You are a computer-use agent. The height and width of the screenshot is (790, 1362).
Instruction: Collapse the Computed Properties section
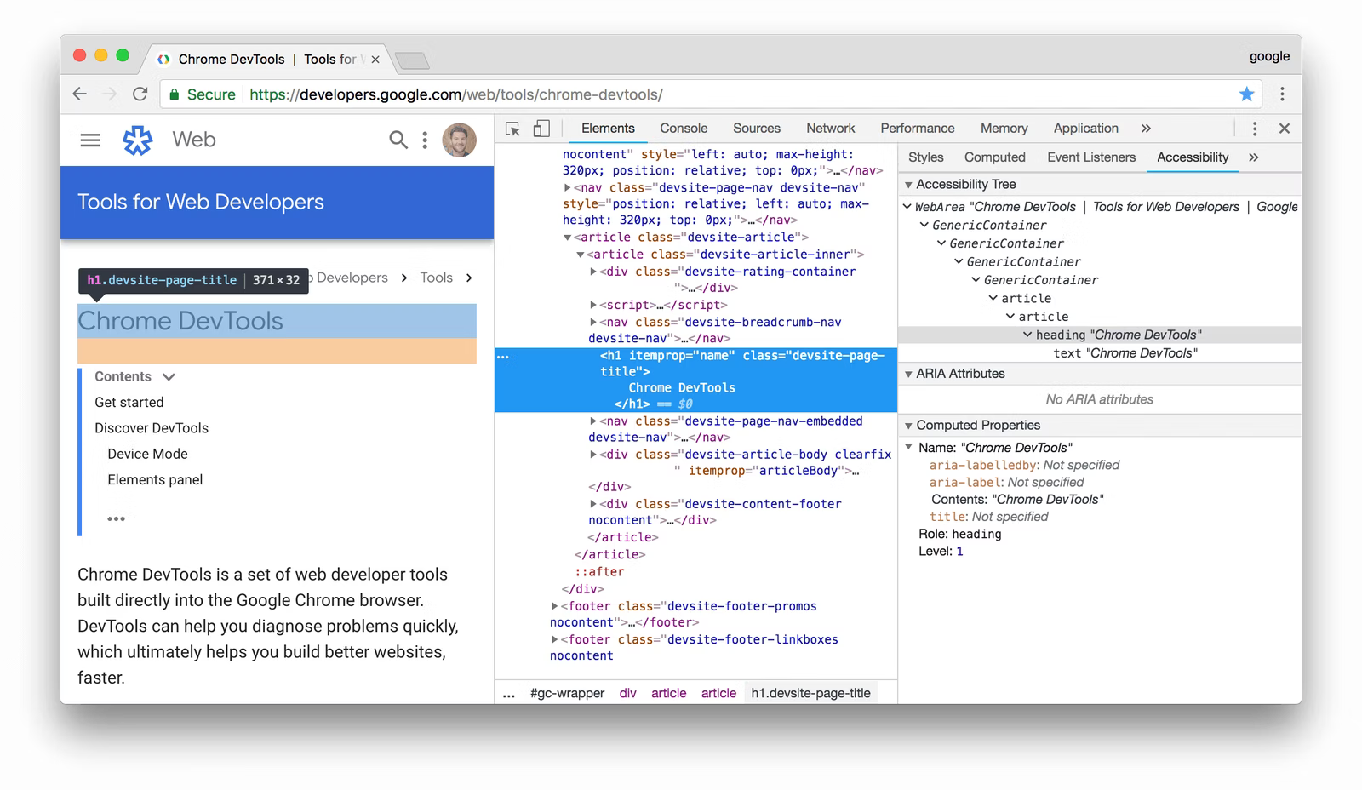(x=908, y=426)
